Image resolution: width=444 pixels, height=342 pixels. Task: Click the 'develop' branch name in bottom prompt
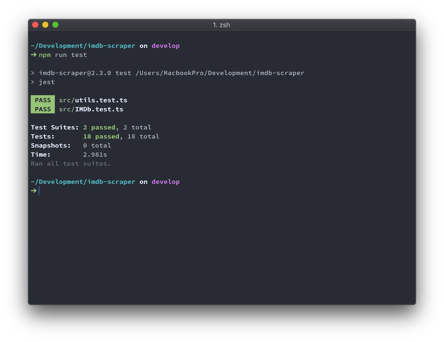pos(166,182)
